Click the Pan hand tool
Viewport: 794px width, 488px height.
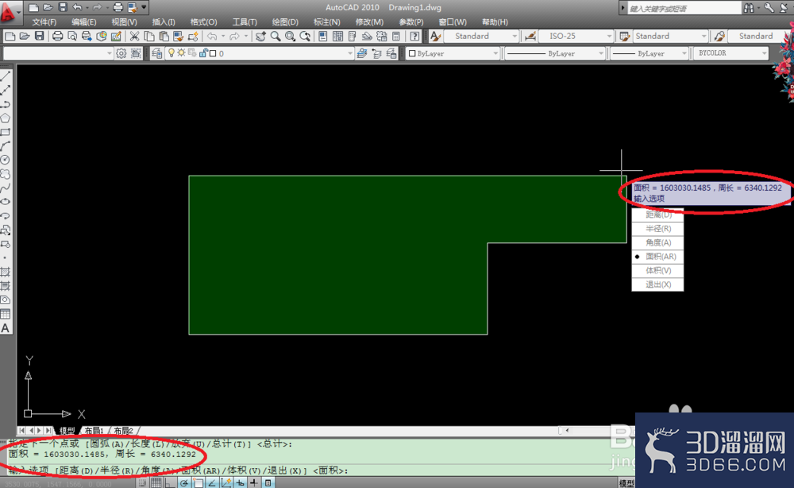260,36
